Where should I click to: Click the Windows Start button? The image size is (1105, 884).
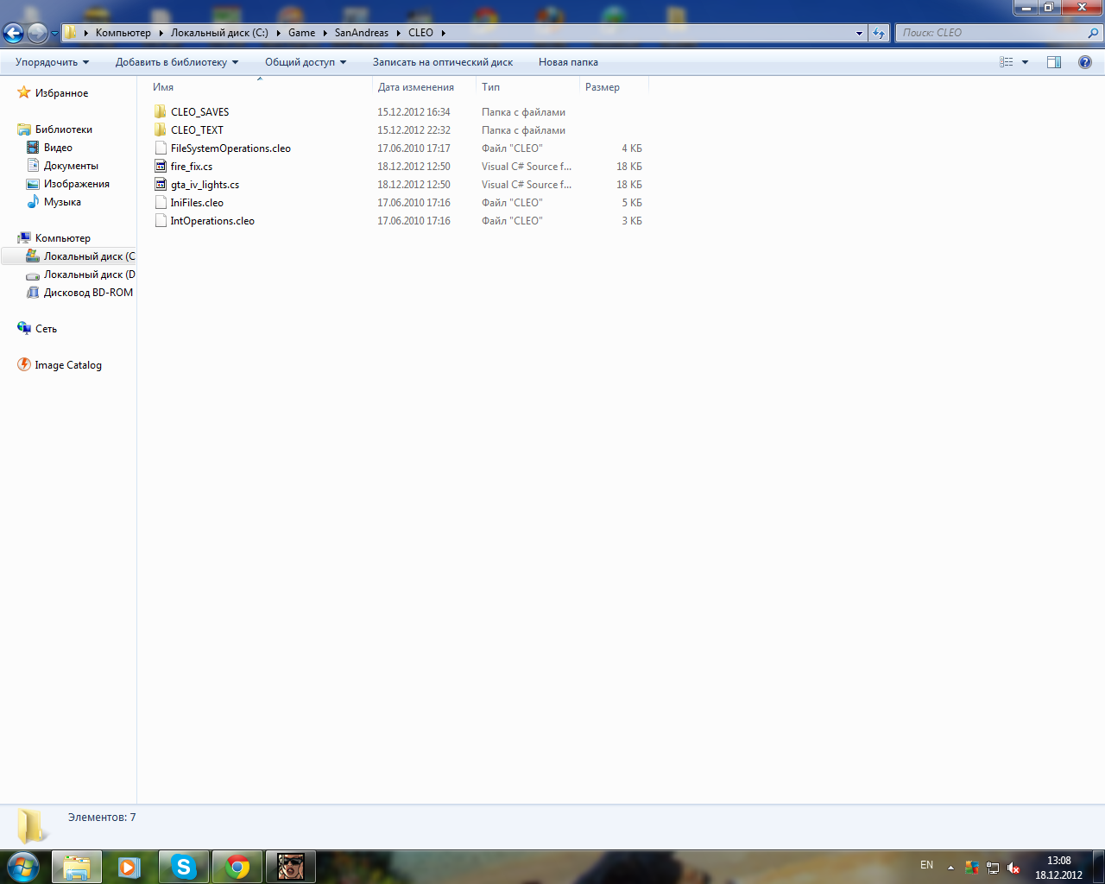(22, 867)
